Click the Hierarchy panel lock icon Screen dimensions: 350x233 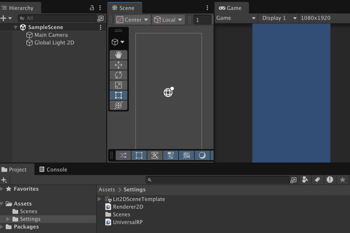[92, 8]
